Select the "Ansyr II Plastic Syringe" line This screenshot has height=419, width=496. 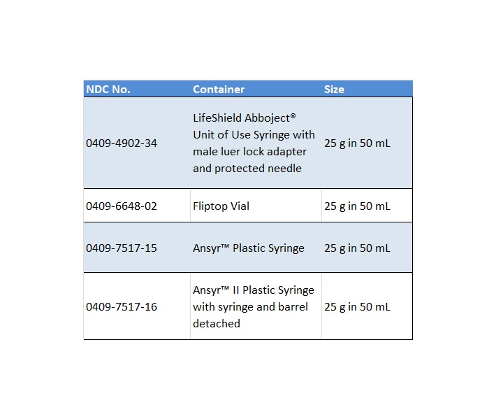pyautogui.click(x=254, y=290)
